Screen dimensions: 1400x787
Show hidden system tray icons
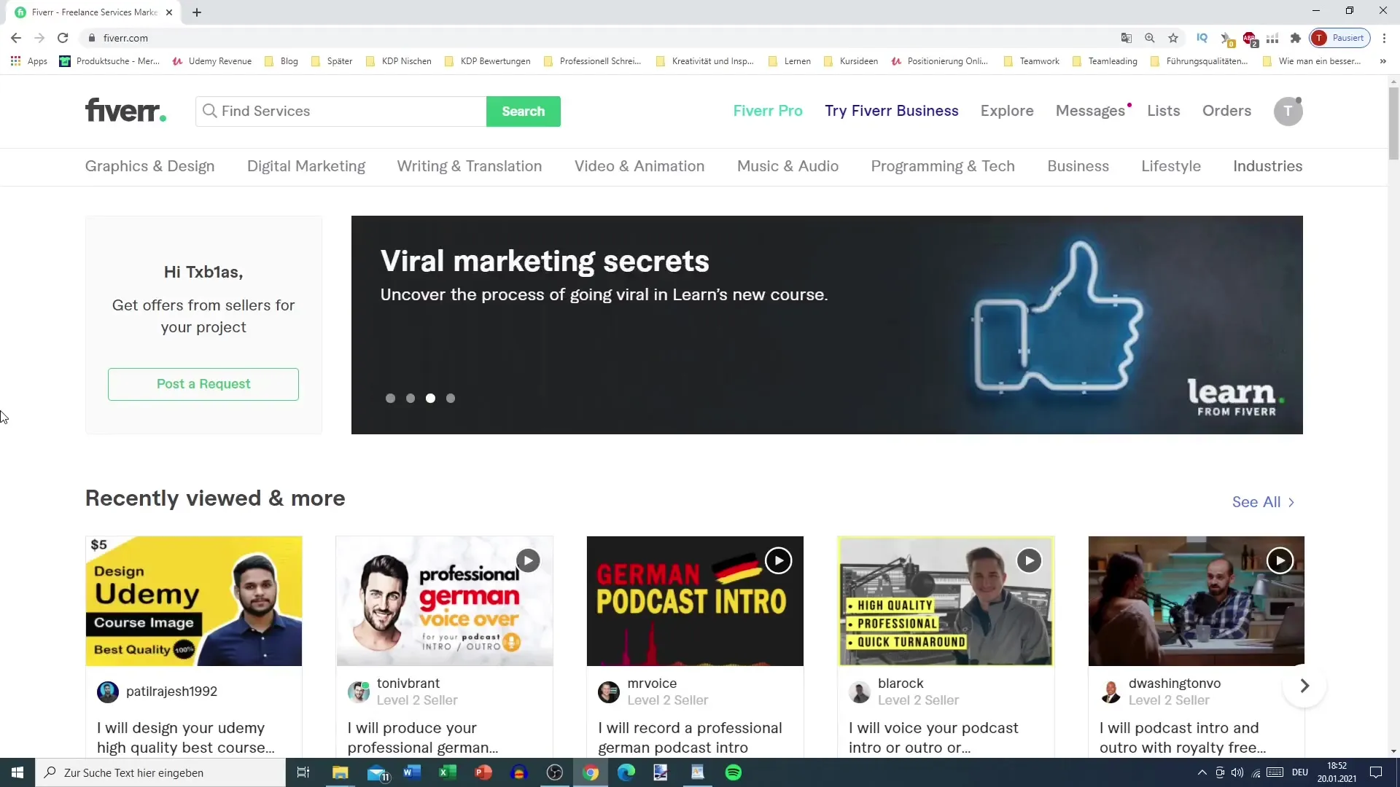[x=1202, y=772]
